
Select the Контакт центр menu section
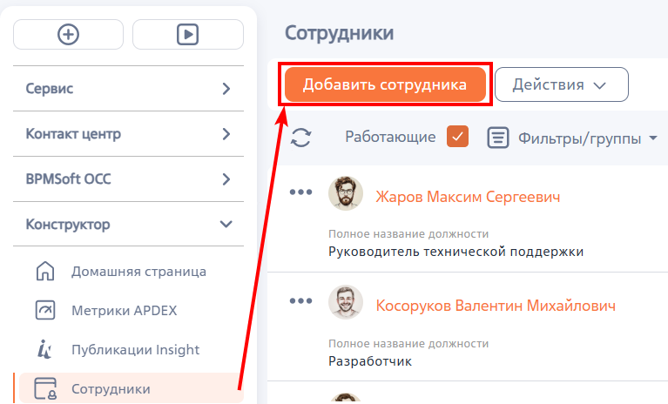point(128,134)
